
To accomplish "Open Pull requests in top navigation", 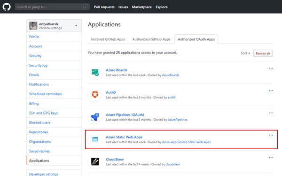I will 104,7.
